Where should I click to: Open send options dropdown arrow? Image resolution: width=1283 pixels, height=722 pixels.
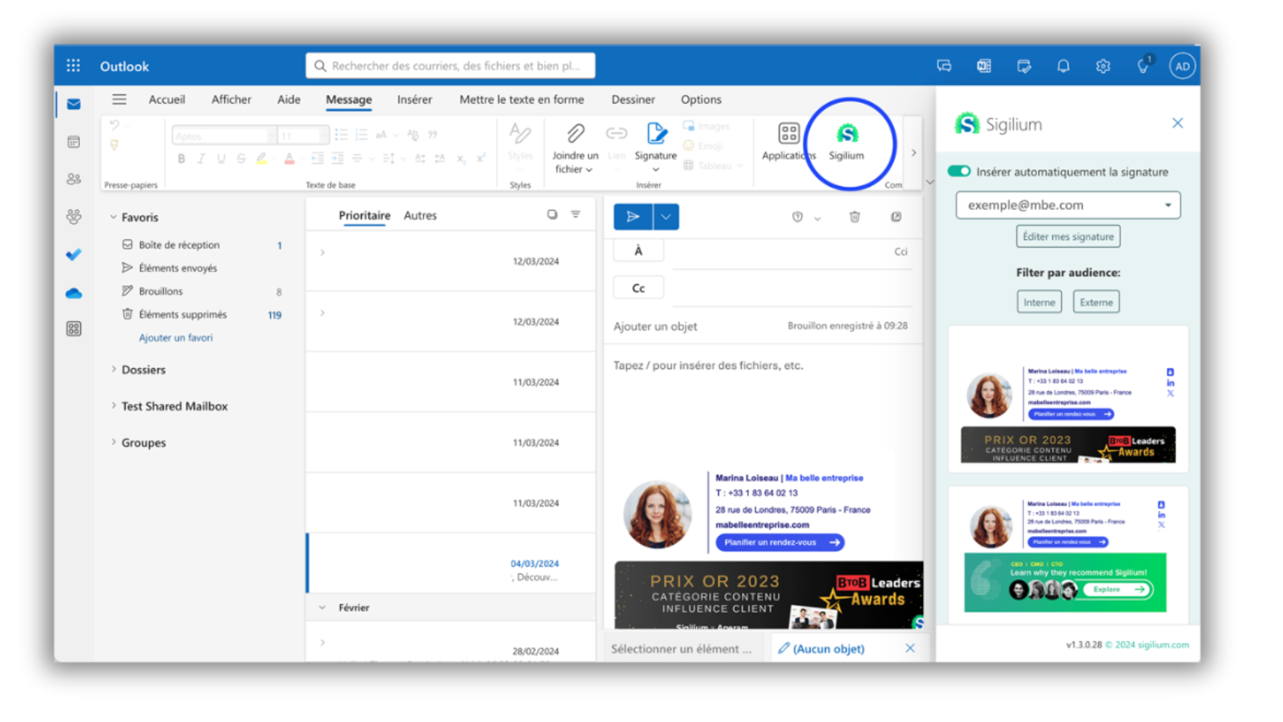[x=666, y=217]
